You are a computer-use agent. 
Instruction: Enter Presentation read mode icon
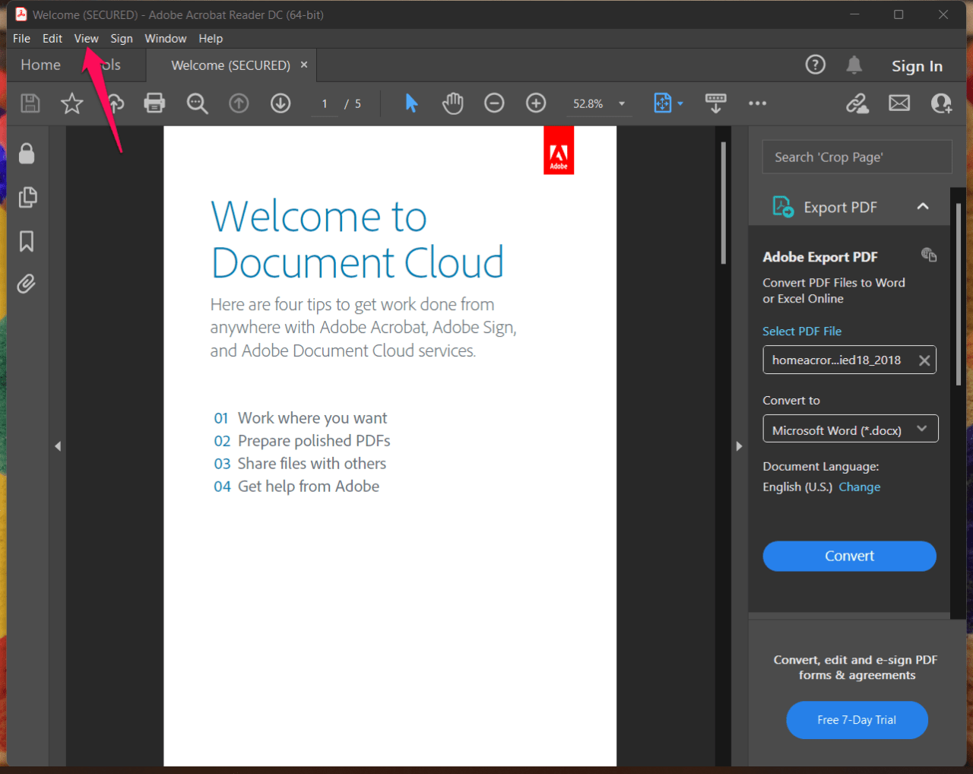tap(715, 103)
